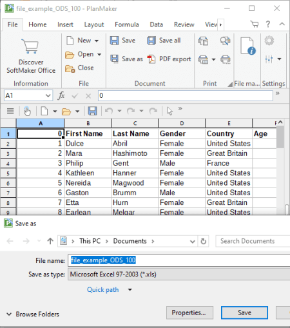
Task: Click the Documents breadcrumb in address bar
Action: (130, 241)
